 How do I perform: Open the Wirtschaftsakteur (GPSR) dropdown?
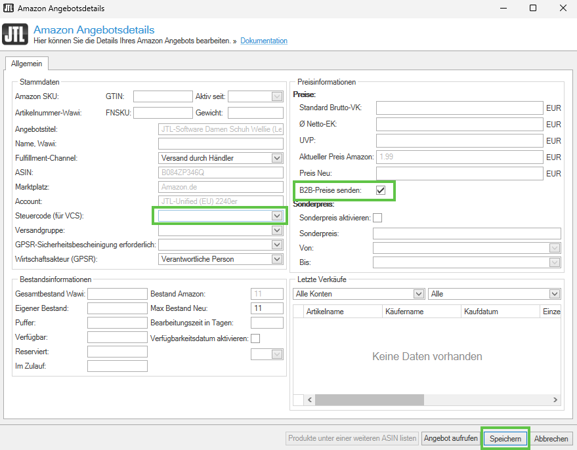click(x=276, y=259)
